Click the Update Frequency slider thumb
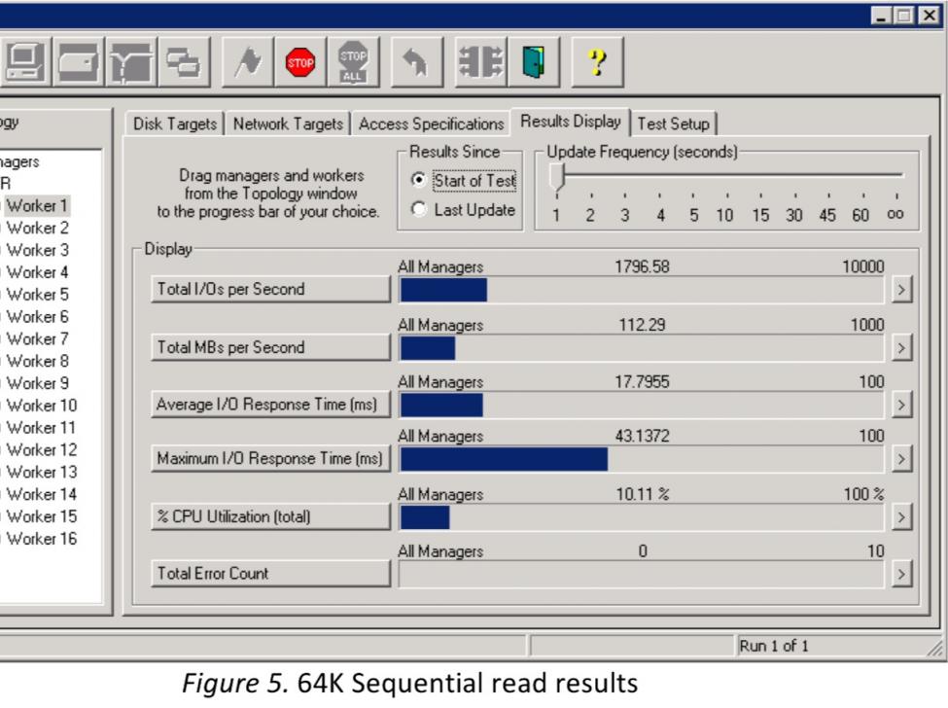 557,177
